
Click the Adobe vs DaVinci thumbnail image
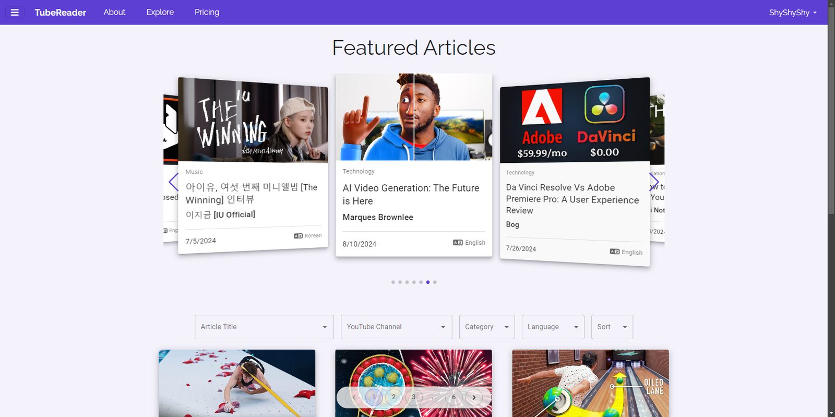pyautogui.click(x=575, y=122)
